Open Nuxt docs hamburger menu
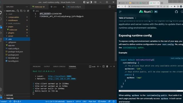Viewport: 183px width, 103px height. tap(120, 12)
